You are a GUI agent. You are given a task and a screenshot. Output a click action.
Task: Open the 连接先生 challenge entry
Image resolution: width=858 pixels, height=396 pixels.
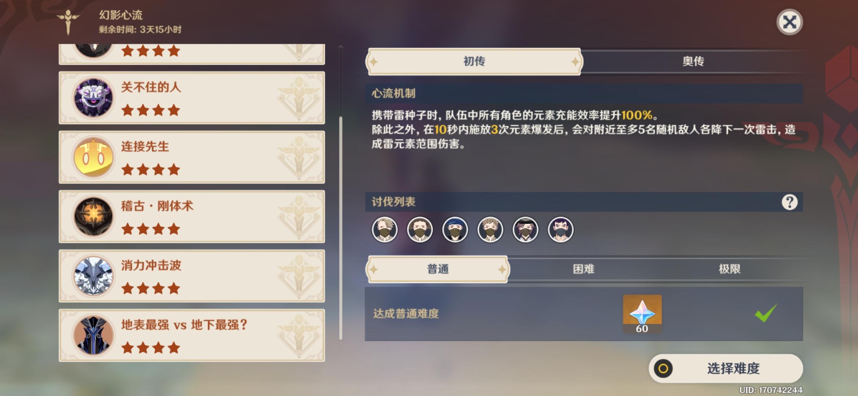click(x=192, y=157)
